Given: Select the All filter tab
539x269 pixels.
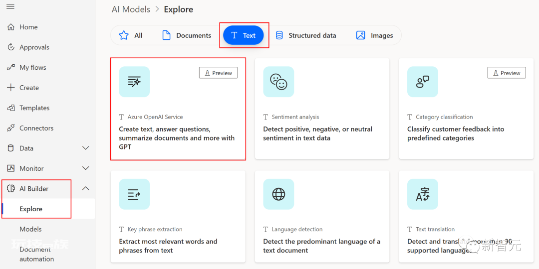Looking at the screenshot, I should (130, 35).
